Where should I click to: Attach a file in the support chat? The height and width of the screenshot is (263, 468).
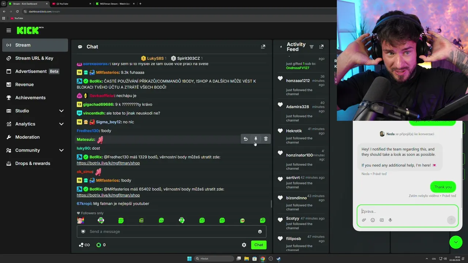tap(364, 220)
